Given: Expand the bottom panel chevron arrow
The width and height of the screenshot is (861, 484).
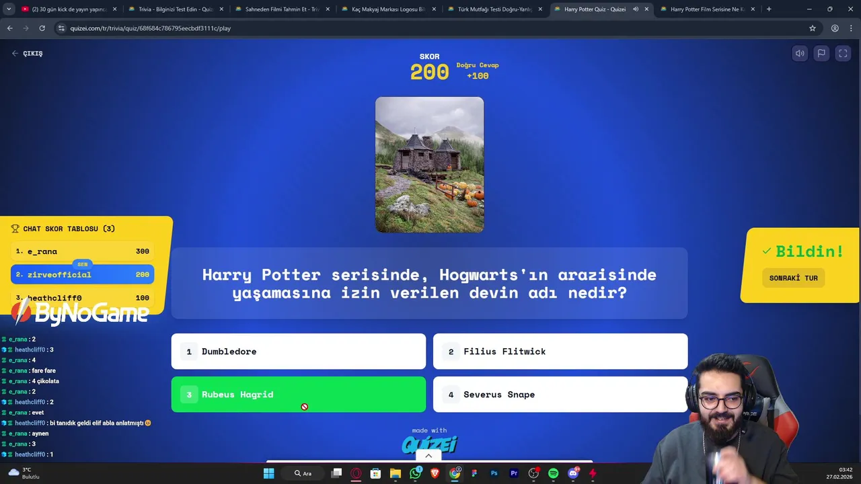Looking at the screenshot, I should click(x=428, y=456).
